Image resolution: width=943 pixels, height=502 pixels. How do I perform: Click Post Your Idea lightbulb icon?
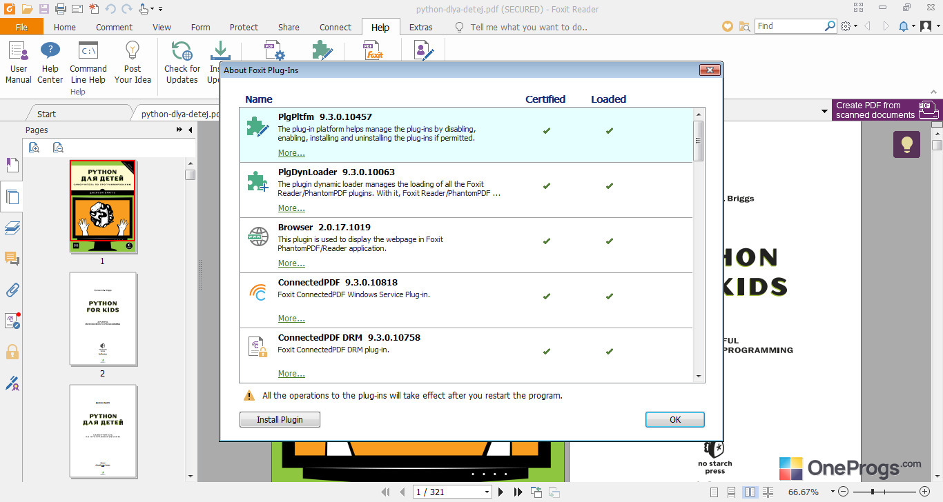pos(133,50)
